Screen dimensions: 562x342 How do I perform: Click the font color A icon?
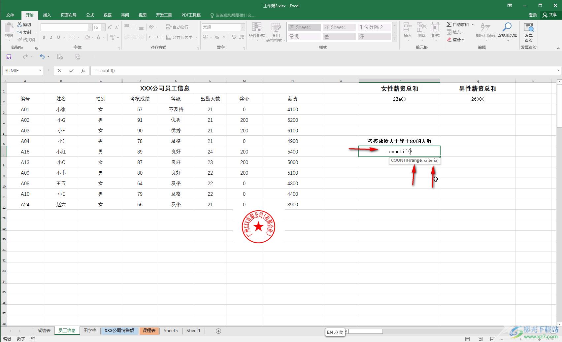(x=98, y=37)
